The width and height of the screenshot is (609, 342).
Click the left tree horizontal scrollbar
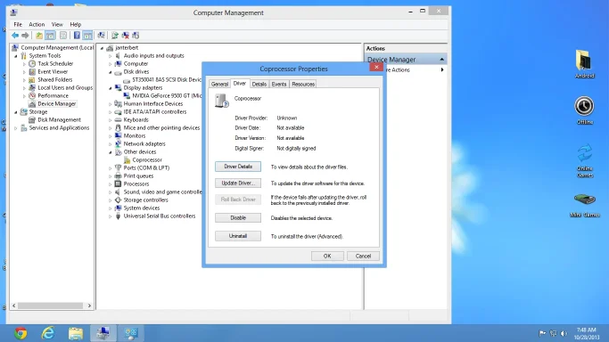tap(51, 305)
